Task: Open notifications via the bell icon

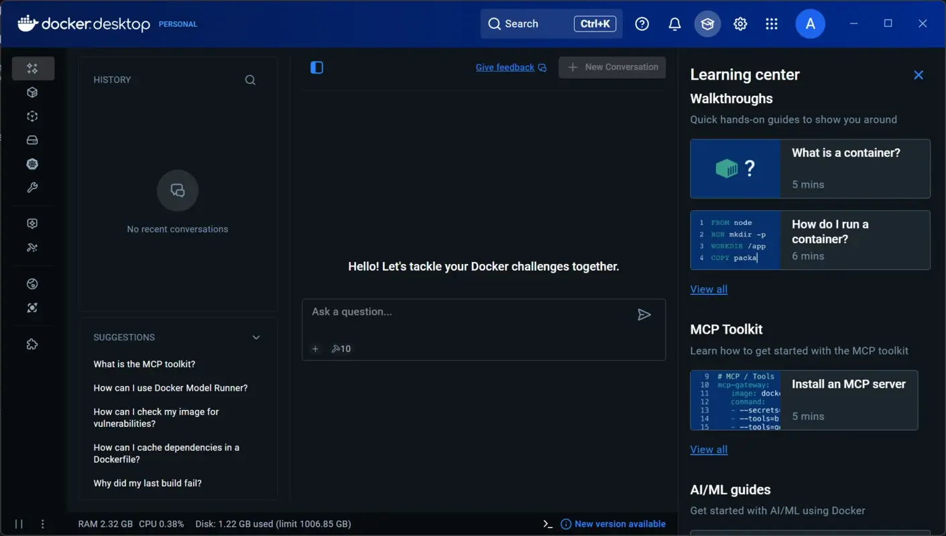Action: tap(674, 23)
